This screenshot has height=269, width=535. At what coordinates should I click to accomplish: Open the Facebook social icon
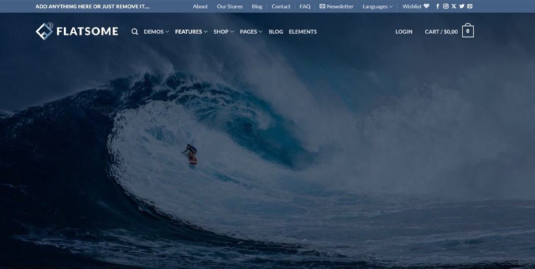click(438, 6)
